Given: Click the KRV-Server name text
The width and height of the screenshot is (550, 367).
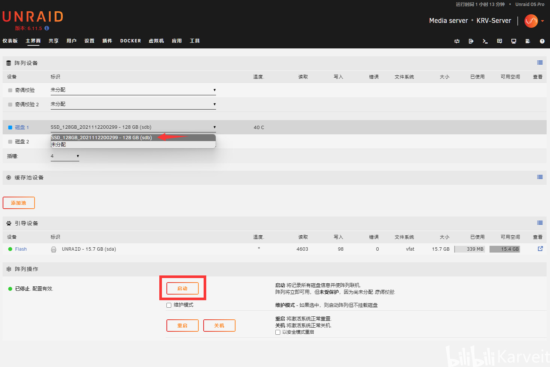Looking at the screenshot, I should pyautogui.click(x=494, y=21).
